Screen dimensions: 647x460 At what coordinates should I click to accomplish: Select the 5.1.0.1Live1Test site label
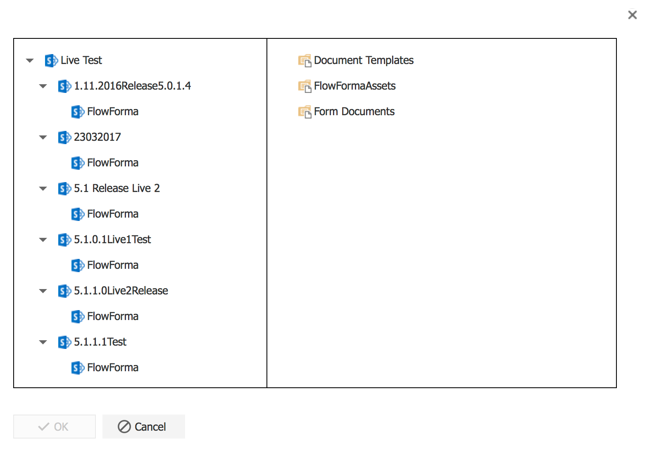tap(113, 239)
